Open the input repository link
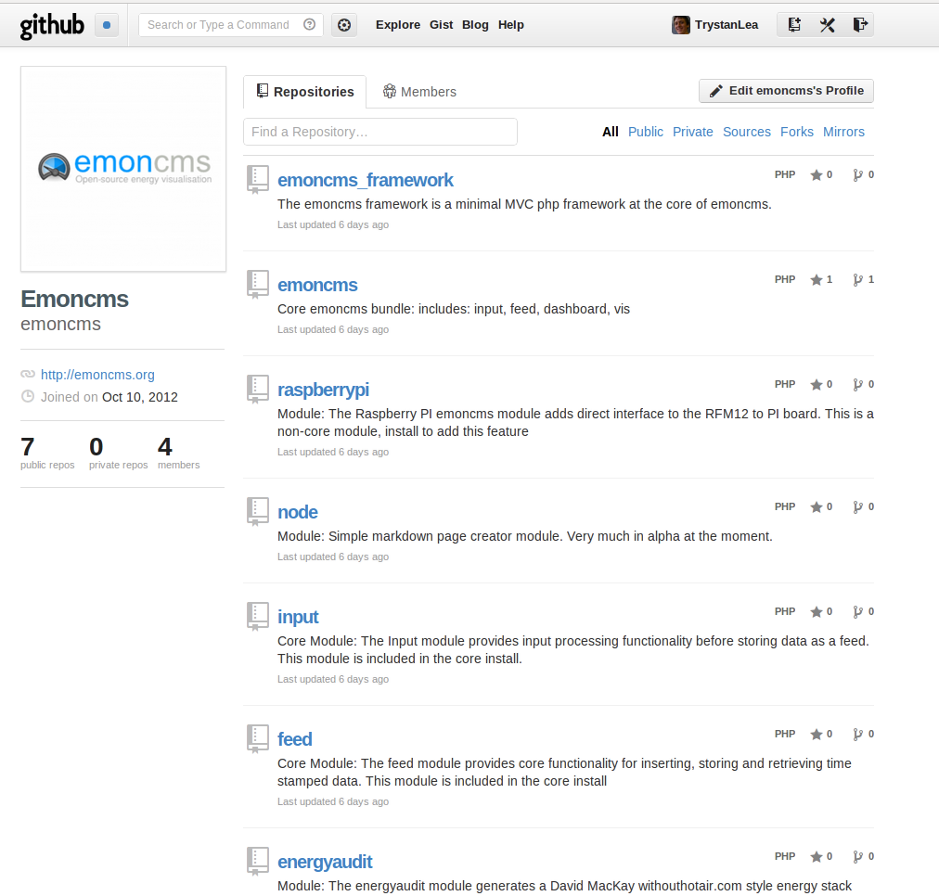Screen dimensions: 939x896 298,617
